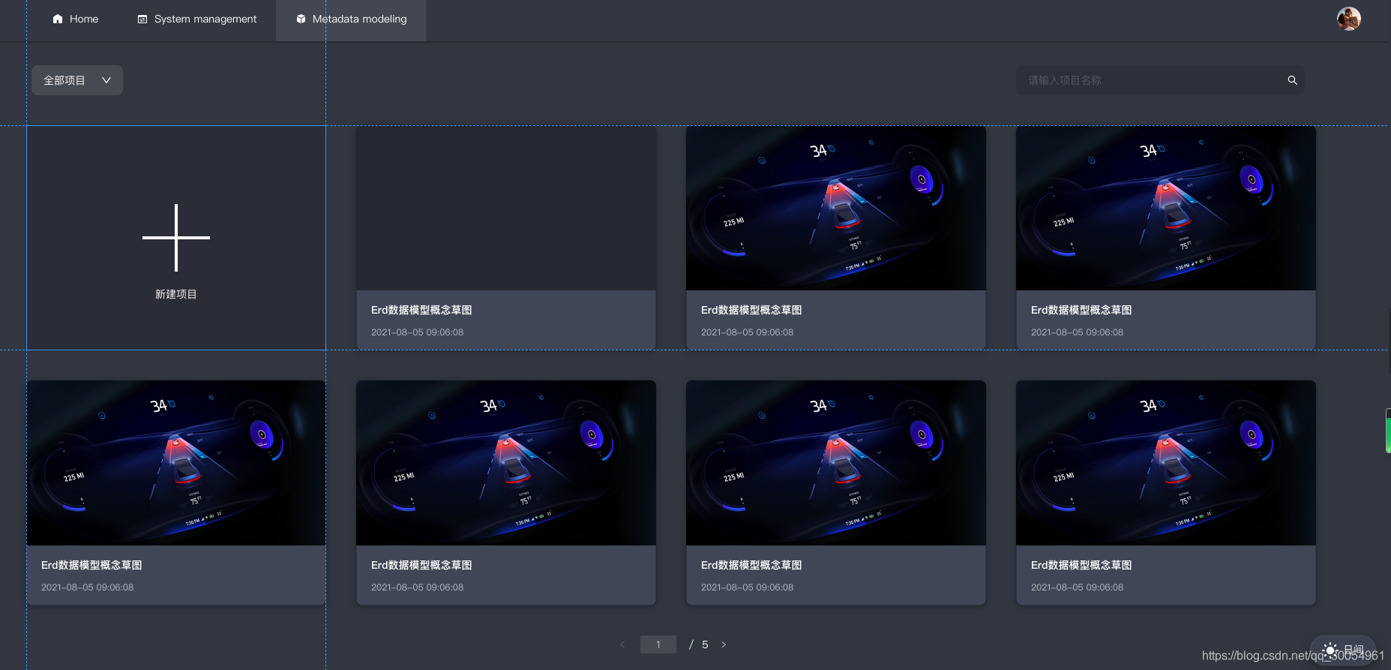Click the 新建项目 label

tap(176, 294)
